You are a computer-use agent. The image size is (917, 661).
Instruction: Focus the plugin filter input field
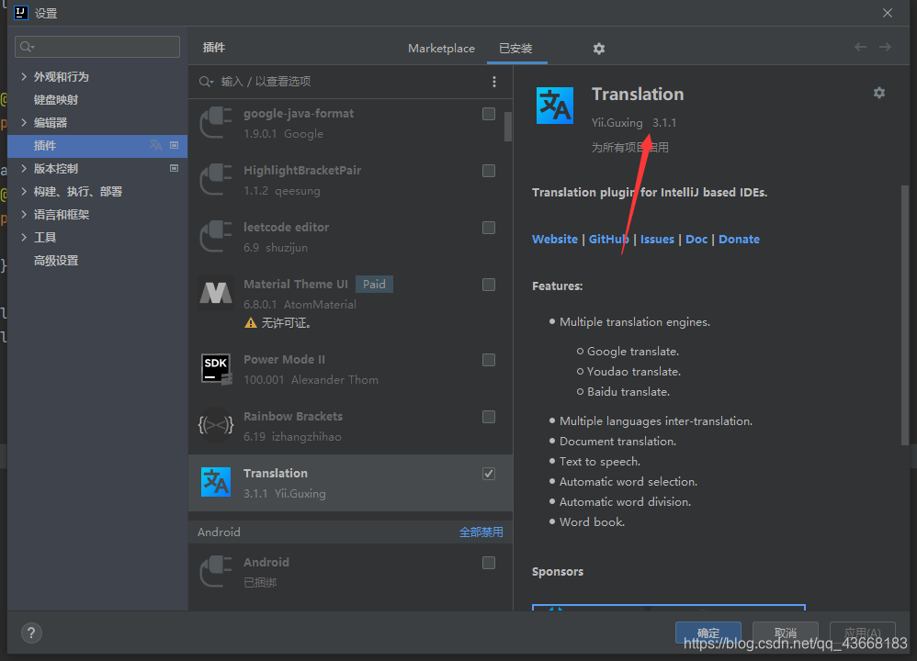pos(351,82)
